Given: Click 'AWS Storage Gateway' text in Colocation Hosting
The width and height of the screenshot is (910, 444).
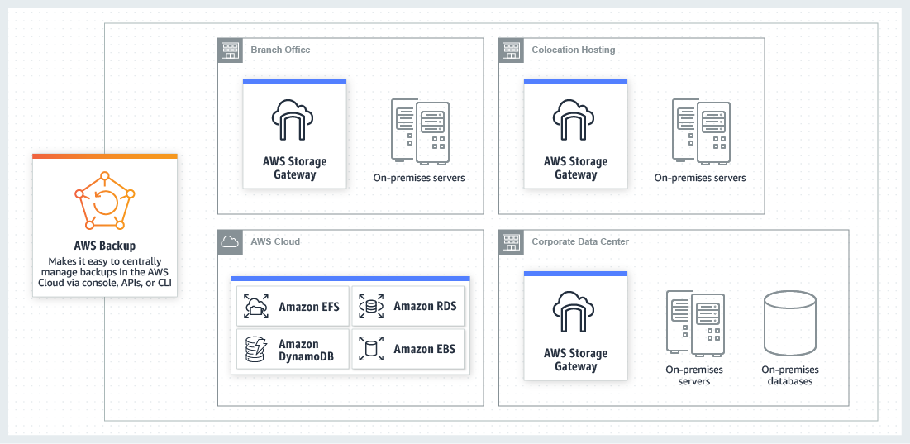Looking at the screenshot, I should pyautogui.click(x=576, y=168).
